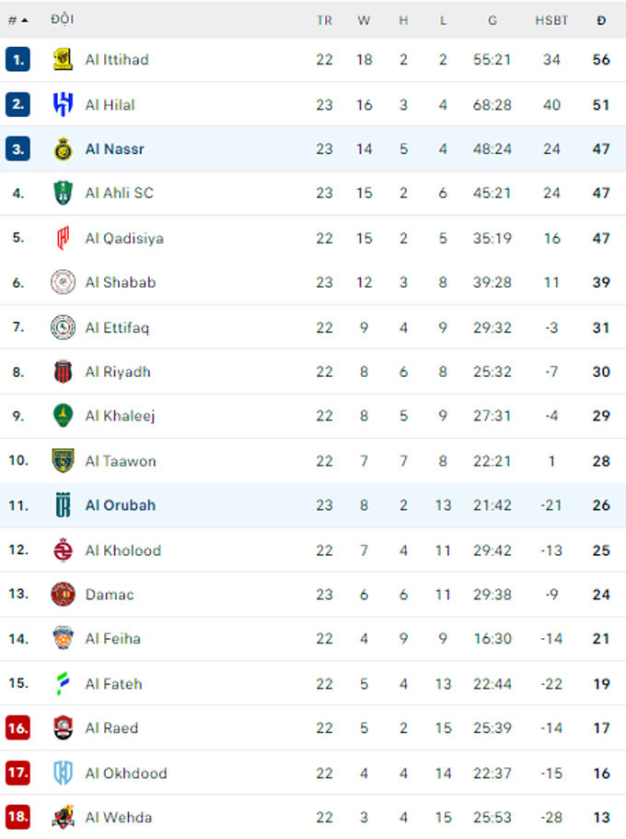Screen dimensions: 626x839
Task: Select the Al Taawon club crest
Action: tap(63, 461)
